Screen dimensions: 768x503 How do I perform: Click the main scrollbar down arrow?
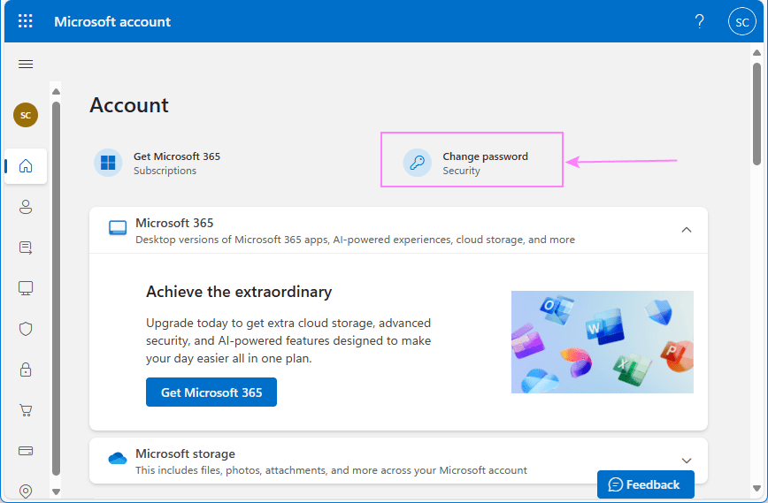(x=756, y=488)
